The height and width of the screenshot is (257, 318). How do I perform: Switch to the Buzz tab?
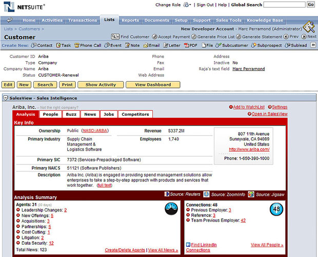click(71, 114)
